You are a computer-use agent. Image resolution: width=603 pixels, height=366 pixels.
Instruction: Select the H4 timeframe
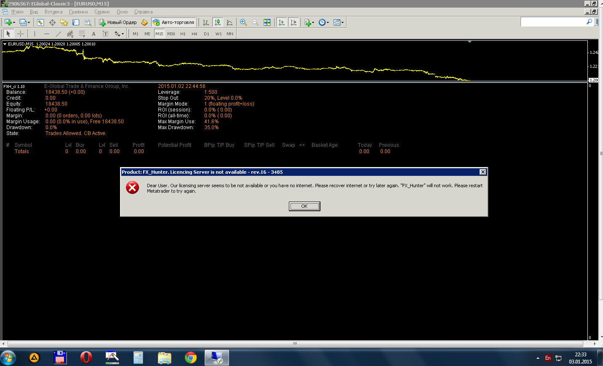[x=195, y=34]
